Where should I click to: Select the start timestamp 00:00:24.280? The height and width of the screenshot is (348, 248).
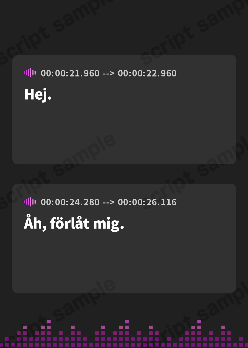[70, 202]
